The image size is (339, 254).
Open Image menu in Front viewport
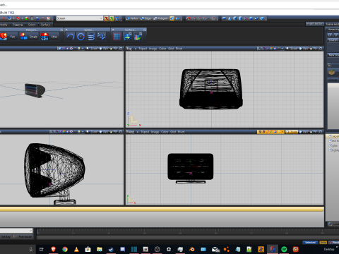155,132
